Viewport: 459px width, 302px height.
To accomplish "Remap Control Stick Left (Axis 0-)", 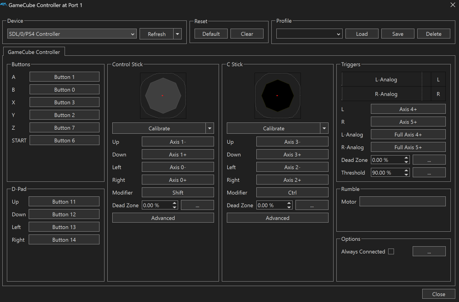I will click(178, 167).
